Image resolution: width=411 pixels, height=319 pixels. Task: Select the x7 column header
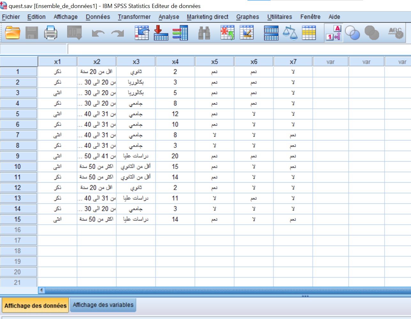293,62
